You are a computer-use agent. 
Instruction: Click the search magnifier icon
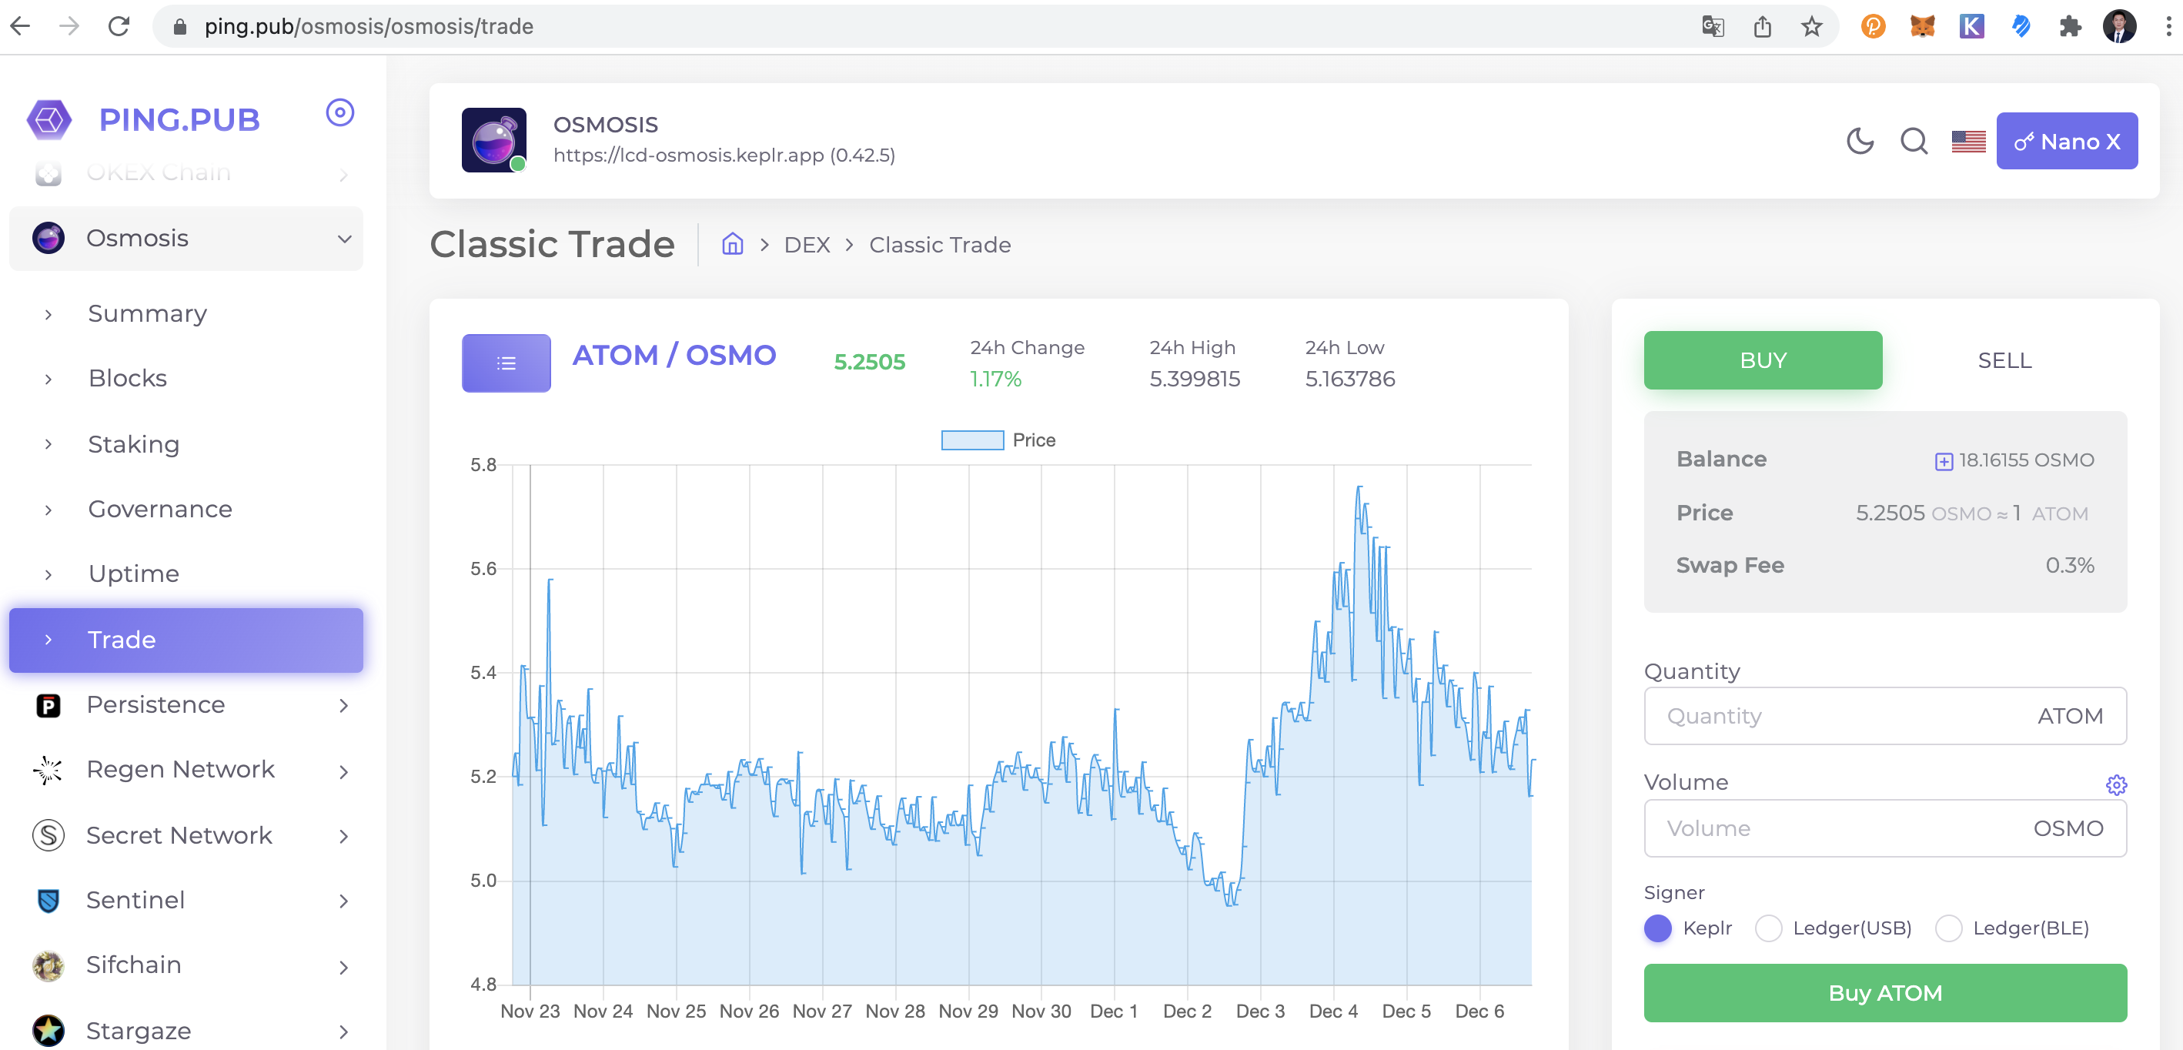point(1914,141)
